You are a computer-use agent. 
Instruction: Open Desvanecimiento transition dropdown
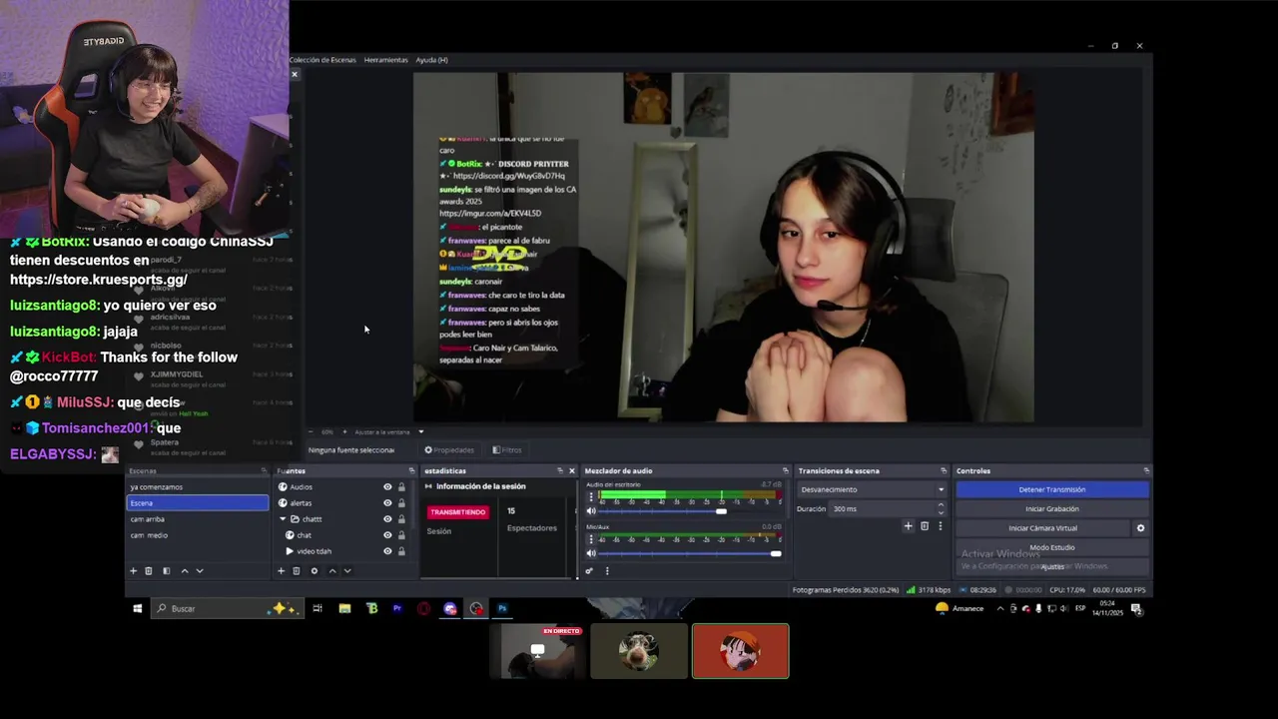(x=873, y=489)
